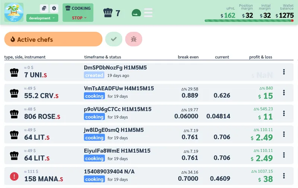Click the green gauge speedometer icon

click(x=136, y=13)
